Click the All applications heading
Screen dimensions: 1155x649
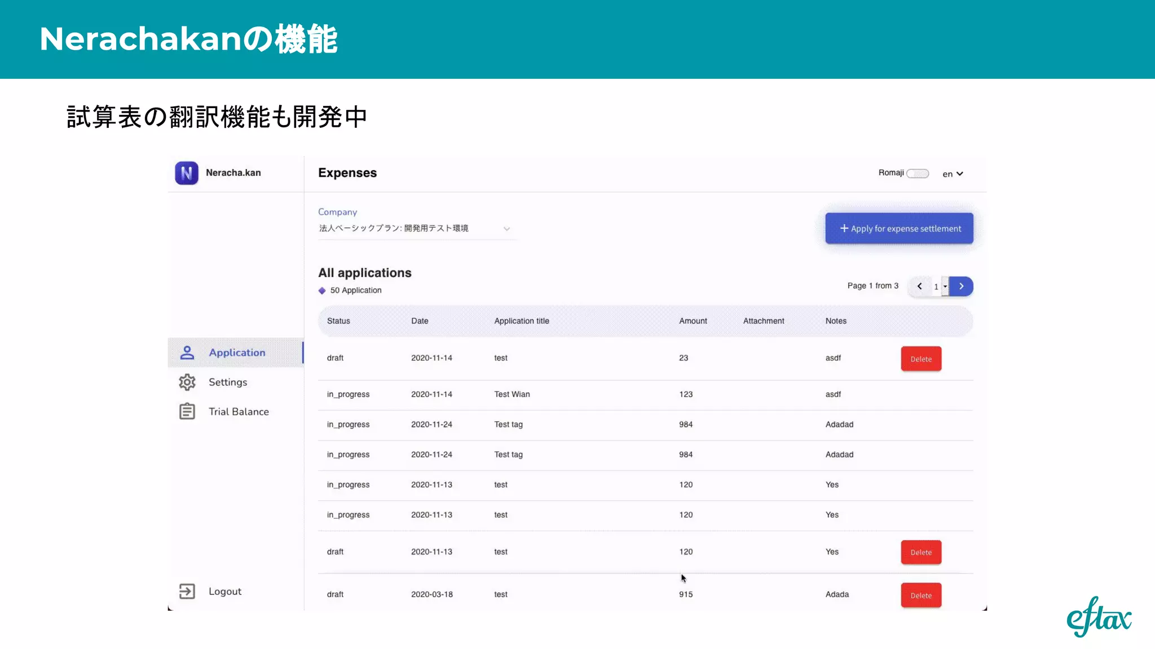point(365,273)
